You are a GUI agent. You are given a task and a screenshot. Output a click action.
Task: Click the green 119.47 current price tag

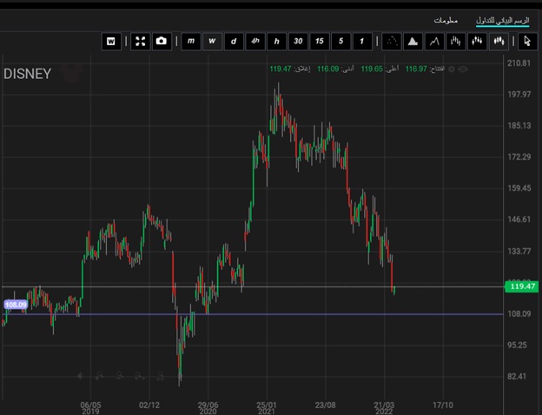pos(522,287)
